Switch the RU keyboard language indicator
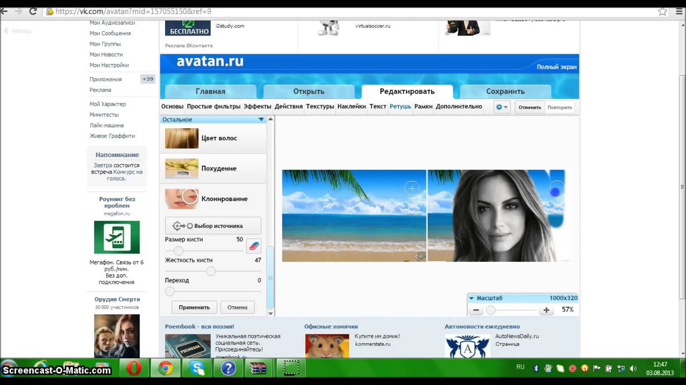 pos(520,367)
